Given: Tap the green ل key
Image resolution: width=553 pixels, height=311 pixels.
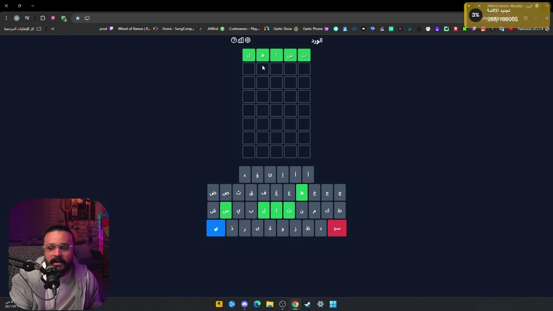Looking at the screenshot, I should [x=264, y=210].
